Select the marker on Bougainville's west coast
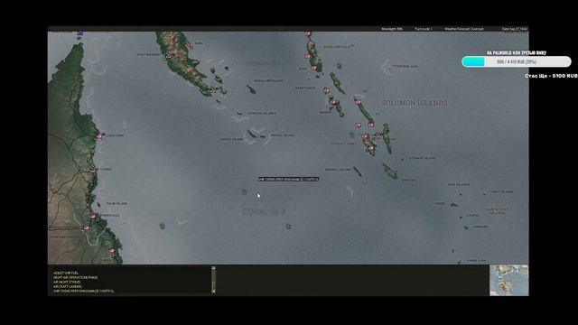This screenshot has width=578, height=325. coord(307,56)
